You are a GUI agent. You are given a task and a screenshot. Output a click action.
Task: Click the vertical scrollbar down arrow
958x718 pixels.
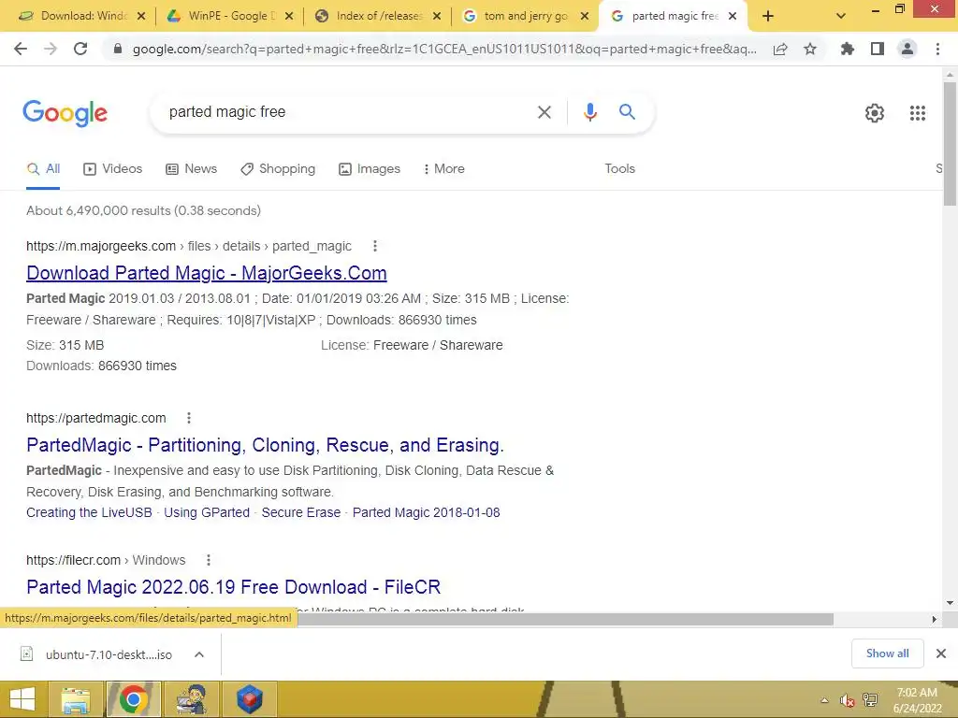point(950,603)
